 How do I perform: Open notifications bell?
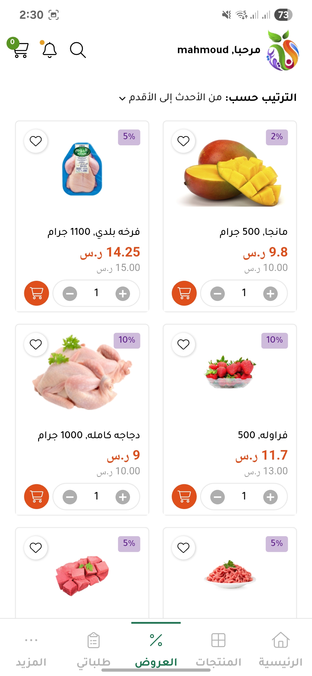49,50
